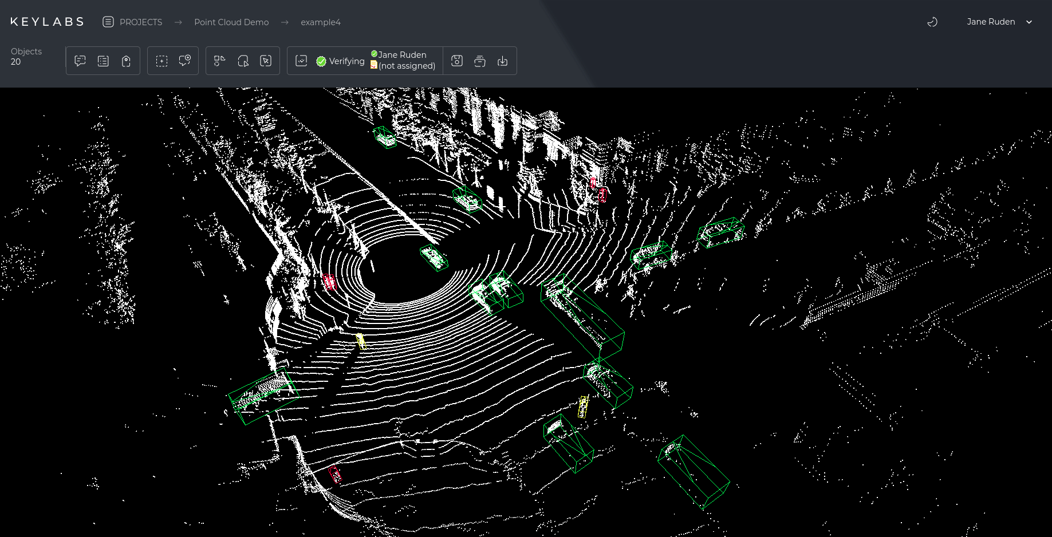Viewport: 1052px width, 537px height.
Task: Click the example4 breadcrumb link
Action: pos(321,22)
